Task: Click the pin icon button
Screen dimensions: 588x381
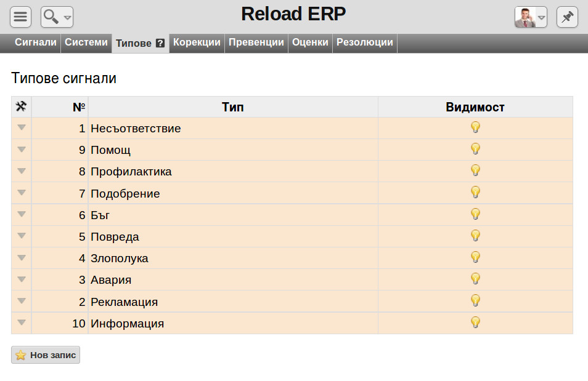Action: (x=567, y=17)
